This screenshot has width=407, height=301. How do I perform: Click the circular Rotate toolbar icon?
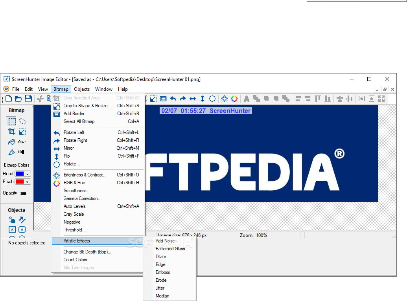tap(212, 99)
